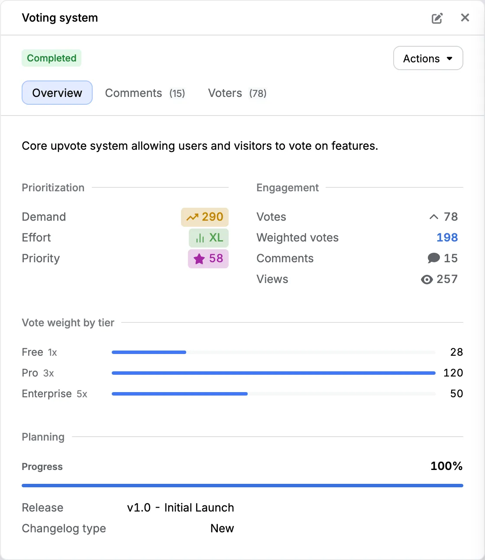The height and width of the screenshot is (560, 485).
Task: Open the Actions dropdown menu
Action: (428, 58)
